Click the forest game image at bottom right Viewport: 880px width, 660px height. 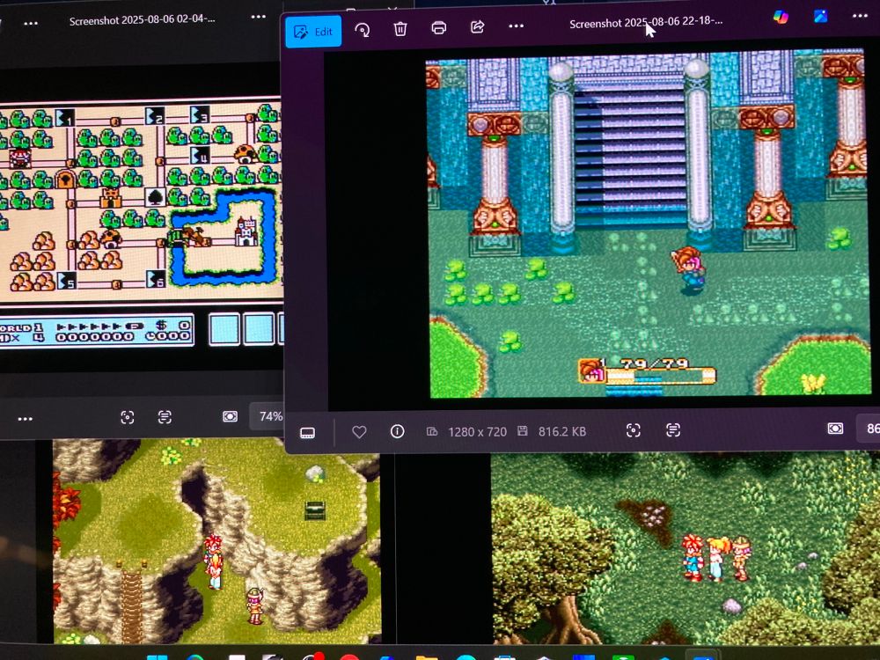tap(686, 548)
